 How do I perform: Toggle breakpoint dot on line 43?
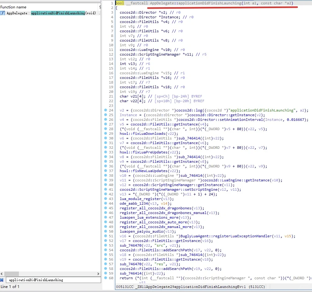coord(105,199)
